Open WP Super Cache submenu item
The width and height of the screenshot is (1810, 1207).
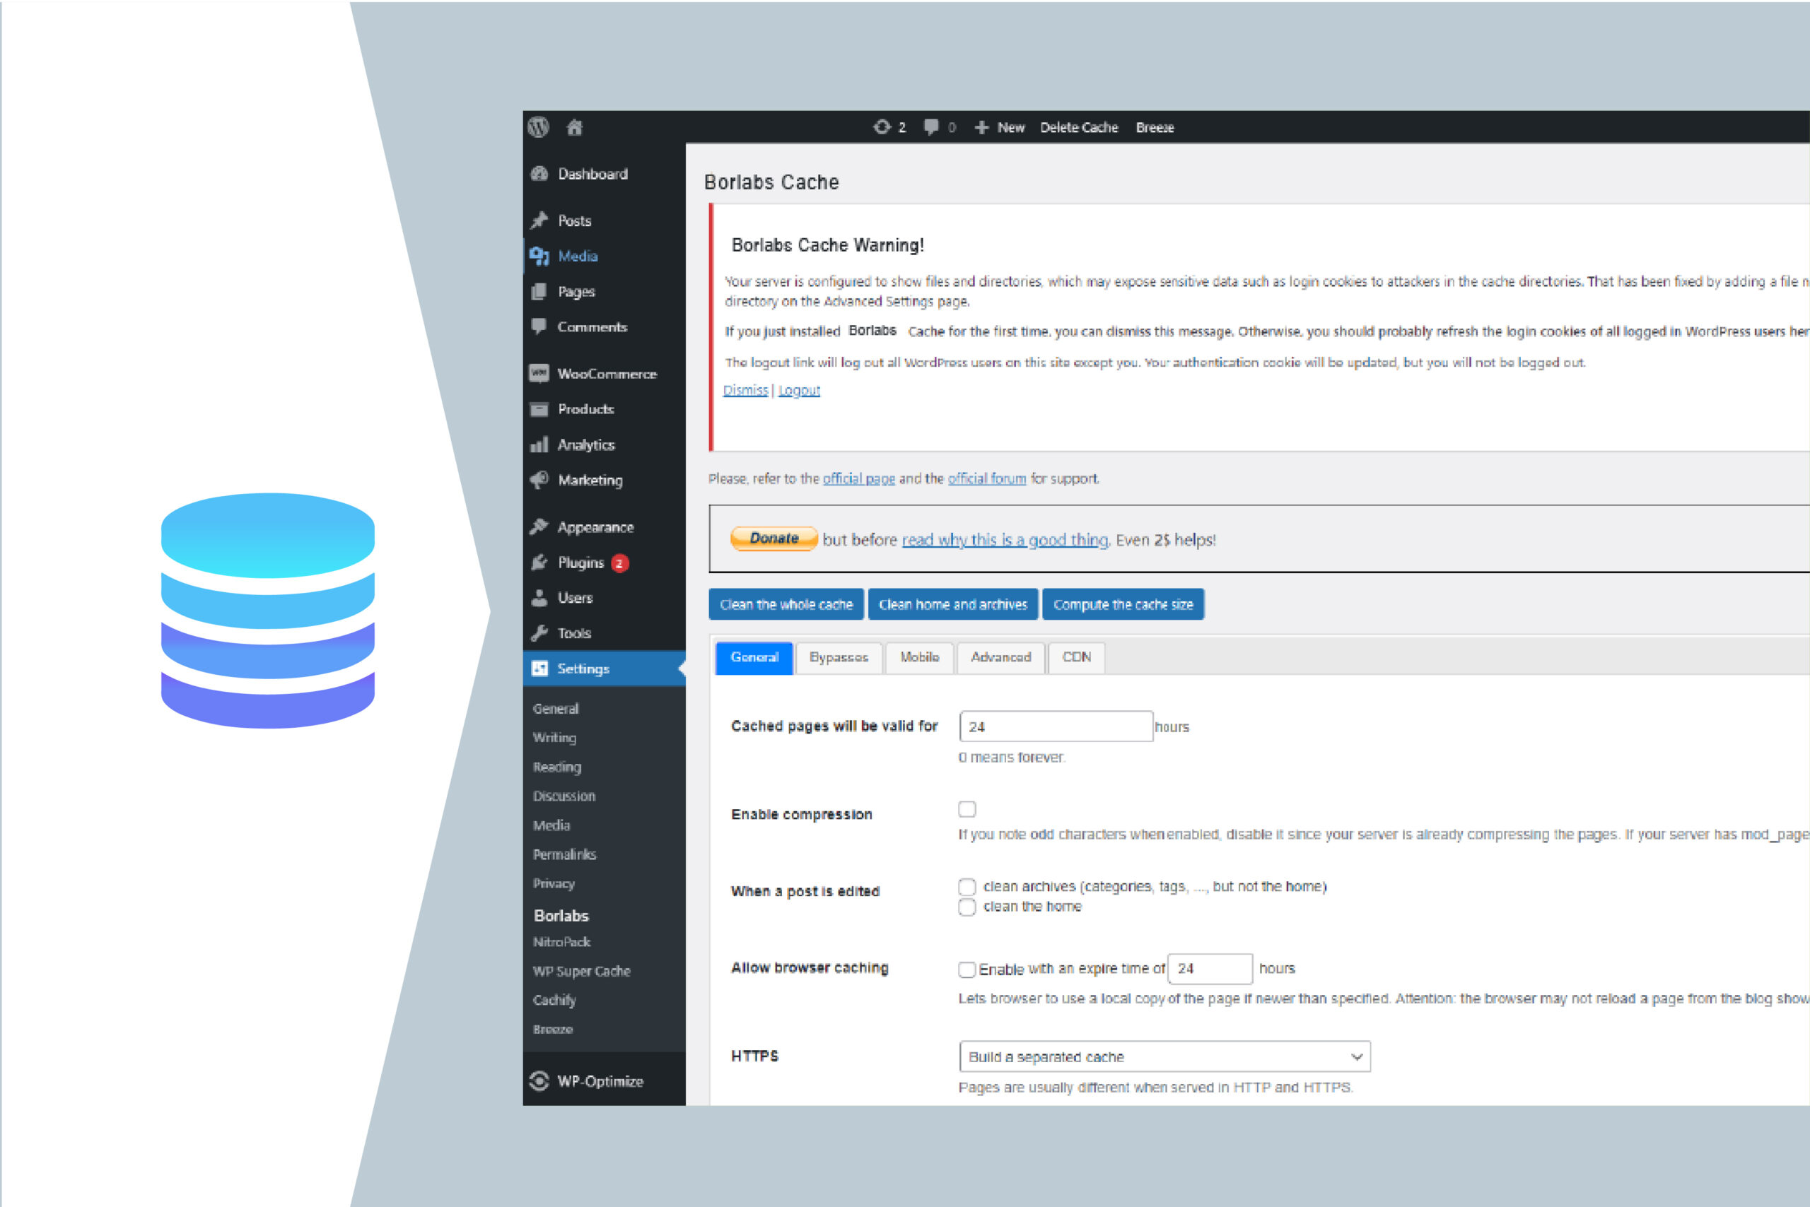tap(581, 972)
